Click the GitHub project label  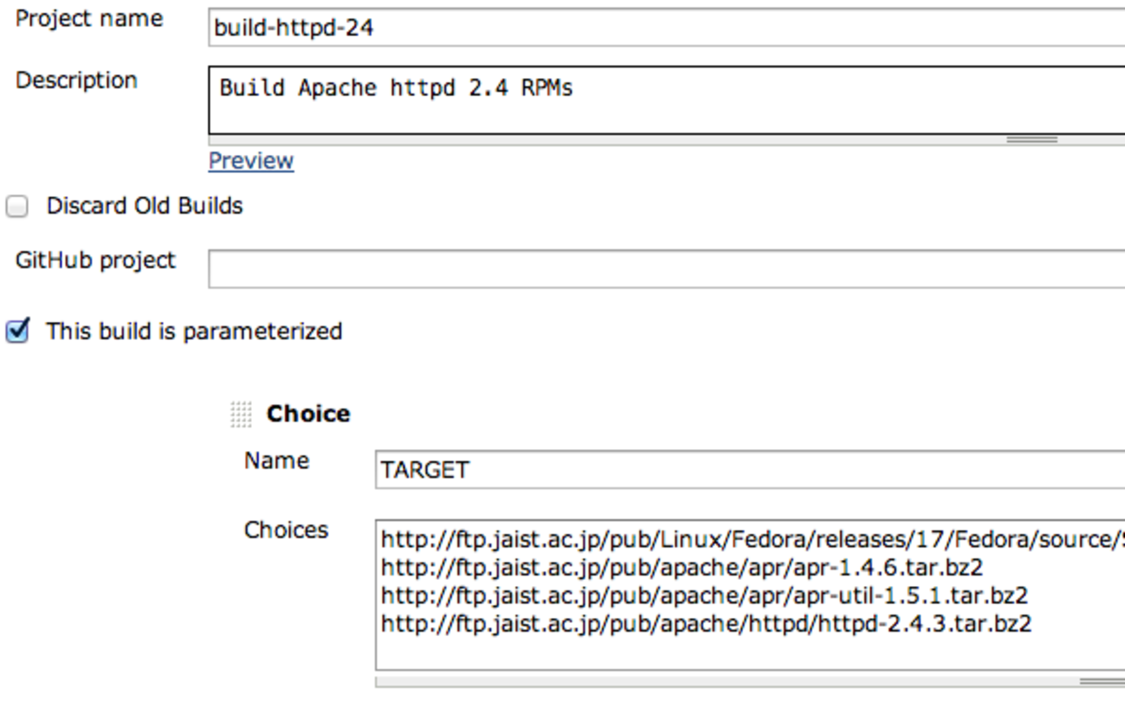(x=95, y=260)
